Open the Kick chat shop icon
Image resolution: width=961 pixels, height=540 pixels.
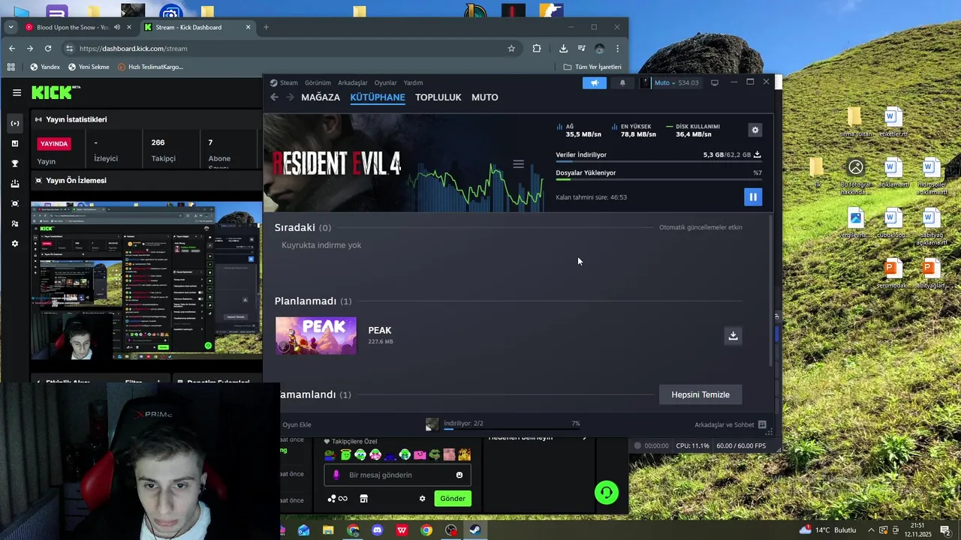363,499
